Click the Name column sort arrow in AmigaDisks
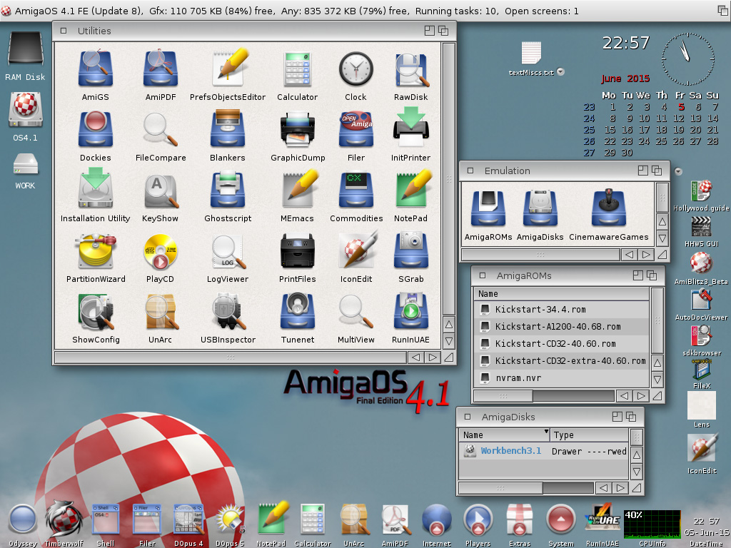Screen dimensions: 731x548 tap(546, 432)
